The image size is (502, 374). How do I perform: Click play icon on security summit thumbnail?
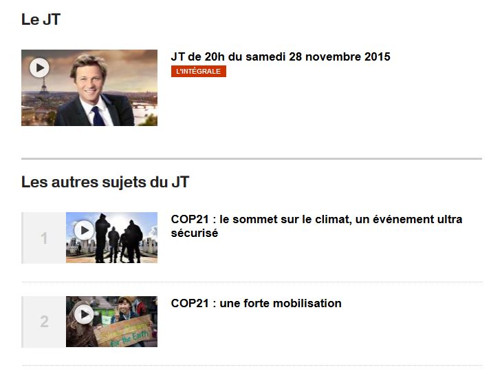tap(84, 230)
